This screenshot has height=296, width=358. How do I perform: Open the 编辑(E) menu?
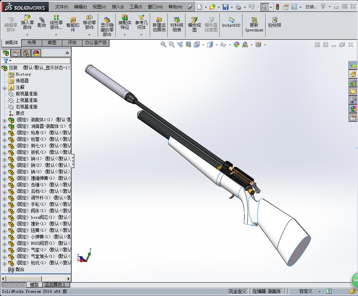[x=80, y=7]
